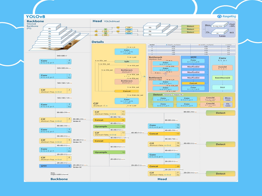Select the Concat block numbered 20

point(164,166)
